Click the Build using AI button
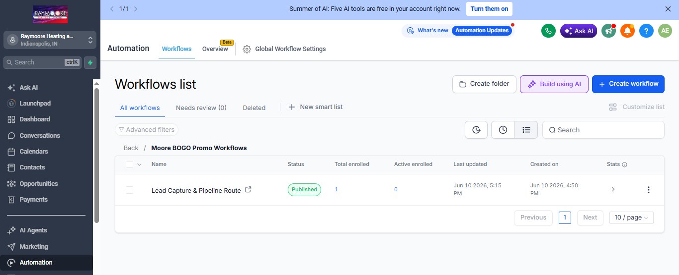 pos(554,84)
